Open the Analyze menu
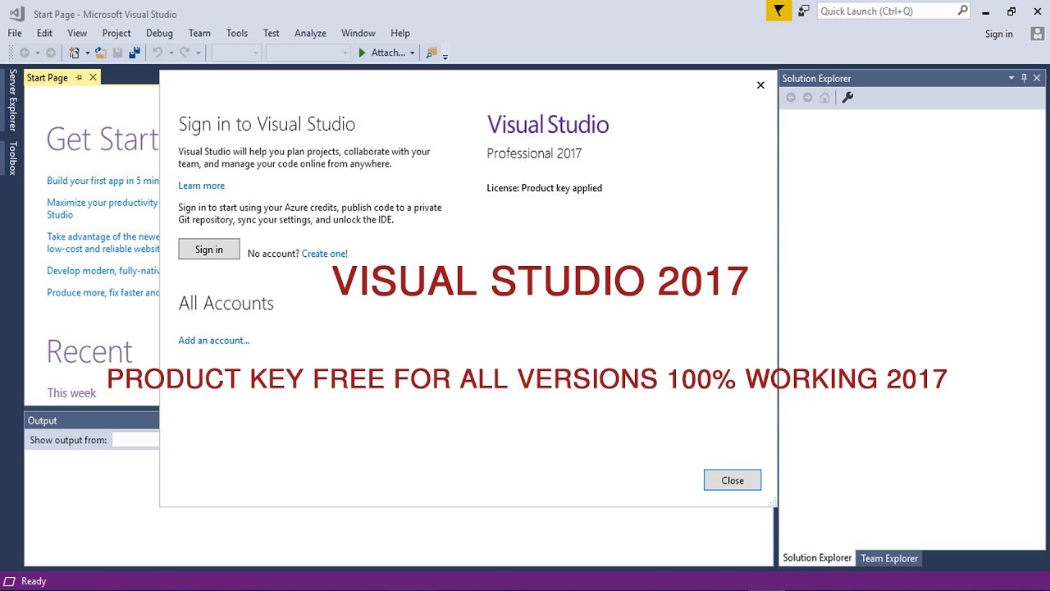The image size is (1050, 591). [x=310, y=33]
